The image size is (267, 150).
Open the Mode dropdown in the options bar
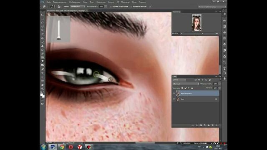tap(78, 7)
